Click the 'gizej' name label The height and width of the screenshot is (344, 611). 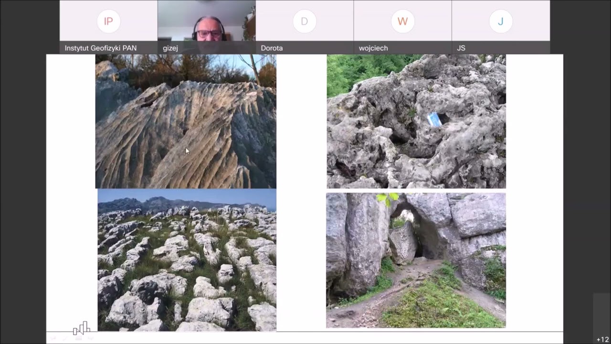[x=171, y=48]
